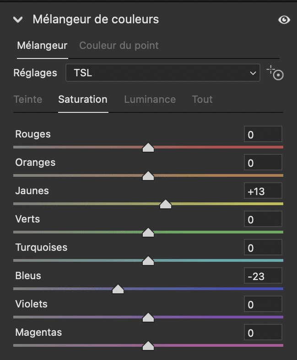Collapse the Mélangeur de couleurs panel

click(x=18, y=20)
